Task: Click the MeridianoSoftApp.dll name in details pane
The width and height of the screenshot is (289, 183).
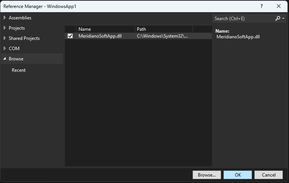Action: pyautogui.click(x=238, y=37)
